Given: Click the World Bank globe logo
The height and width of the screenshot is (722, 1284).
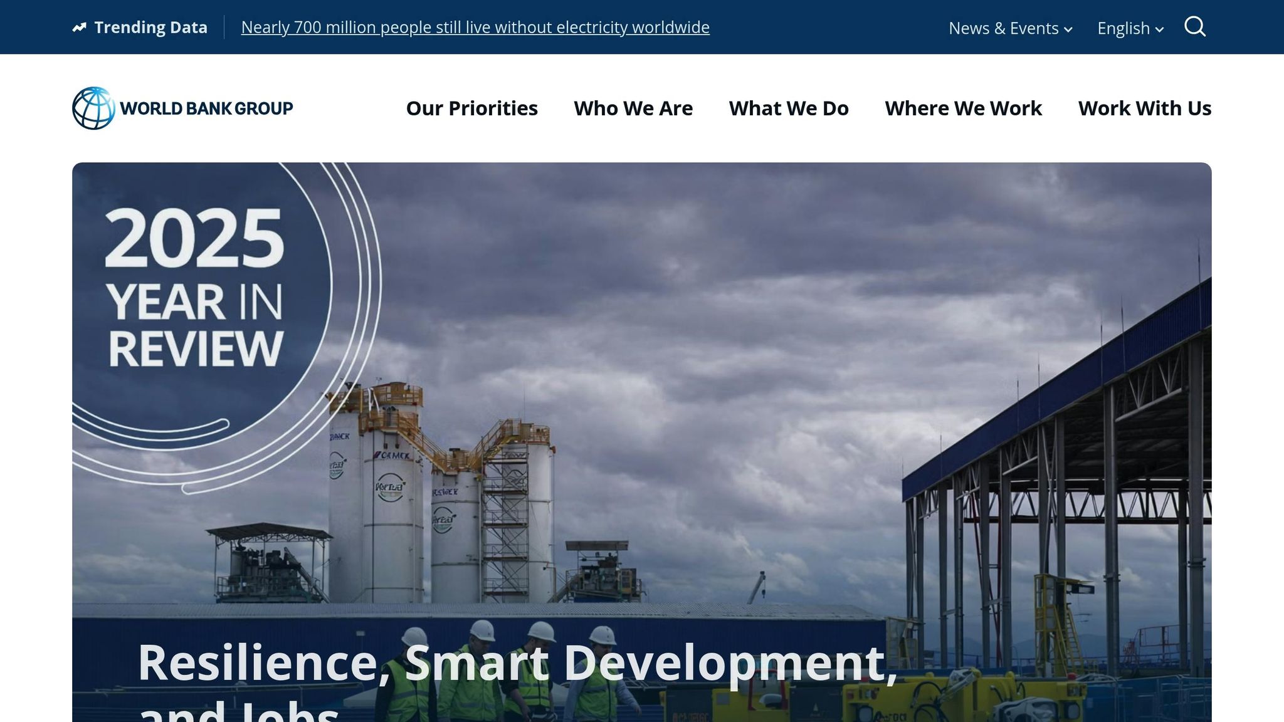Looking at the screenshot, I should coord(93,108).
